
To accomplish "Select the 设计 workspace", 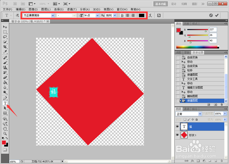I will [174, 4].
